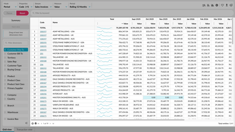
Task: Go to the next page of results
Action: (x=50, y=124)
